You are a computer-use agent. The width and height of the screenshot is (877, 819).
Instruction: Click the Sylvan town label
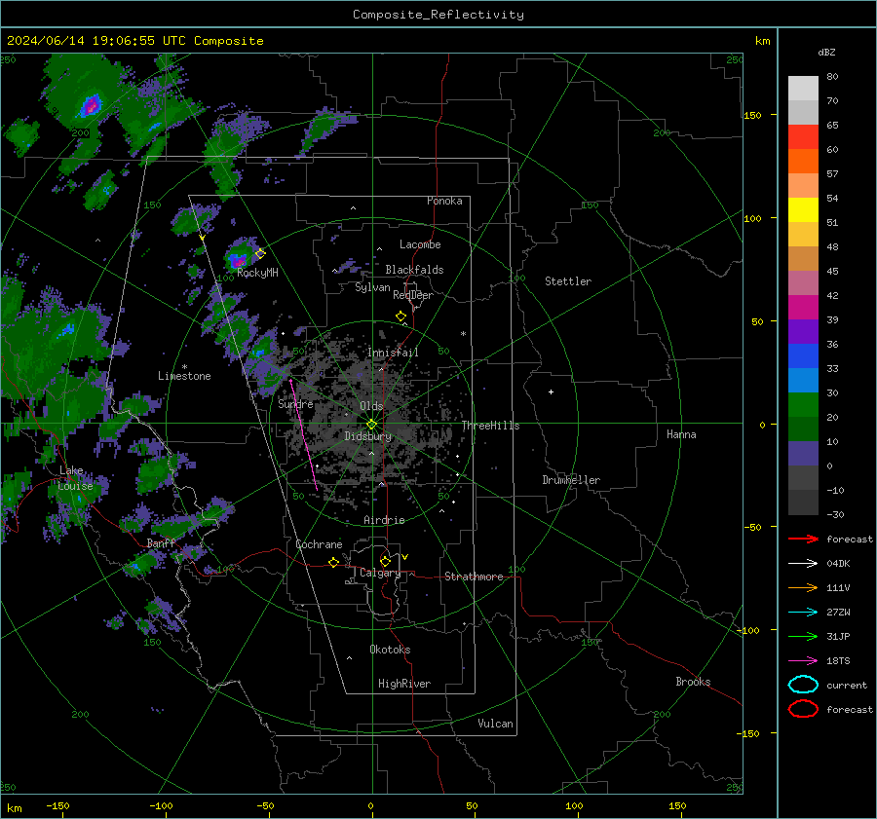pyautogui.click(x=372, y=287)
